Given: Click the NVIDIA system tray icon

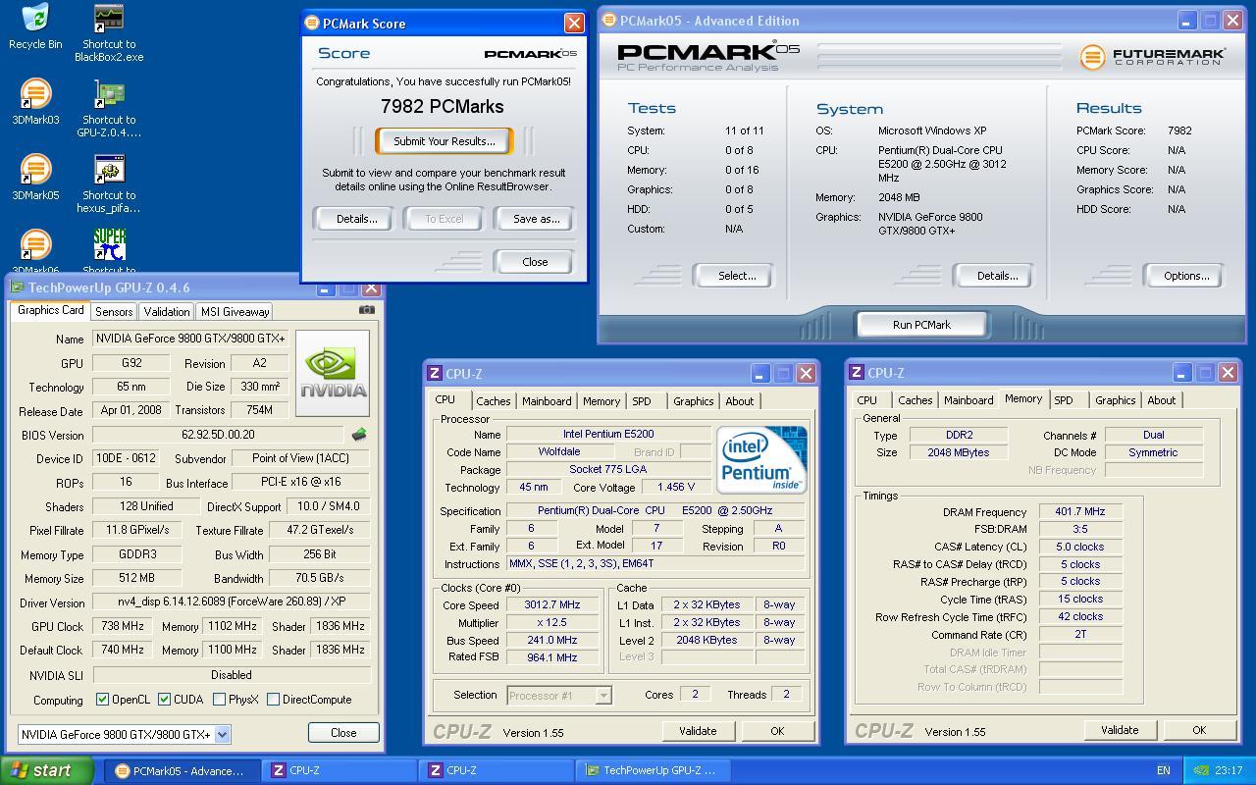Looking at the screenshot, I should pyautogui.click(x=1200, y=770).
